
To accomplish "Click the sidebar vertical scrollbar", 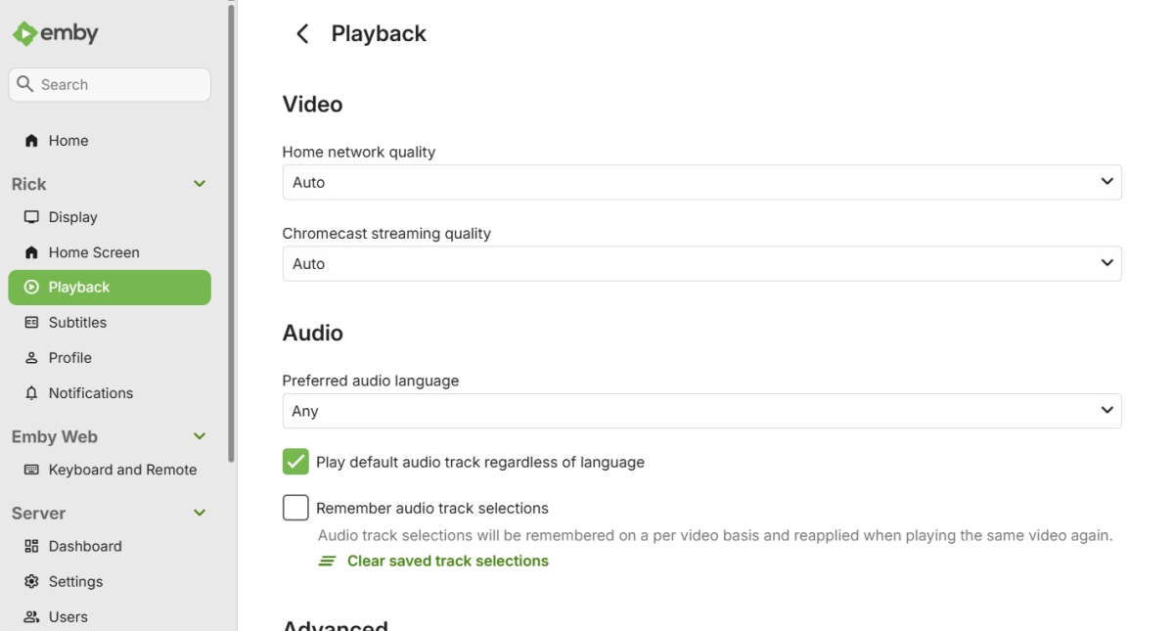I will [x=231, y=235].
